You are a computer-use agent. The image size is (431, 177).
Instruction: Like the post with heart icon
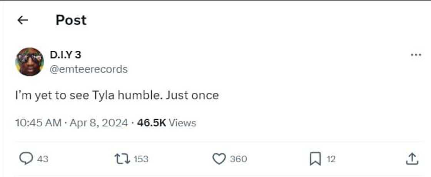tap(219, 159)
